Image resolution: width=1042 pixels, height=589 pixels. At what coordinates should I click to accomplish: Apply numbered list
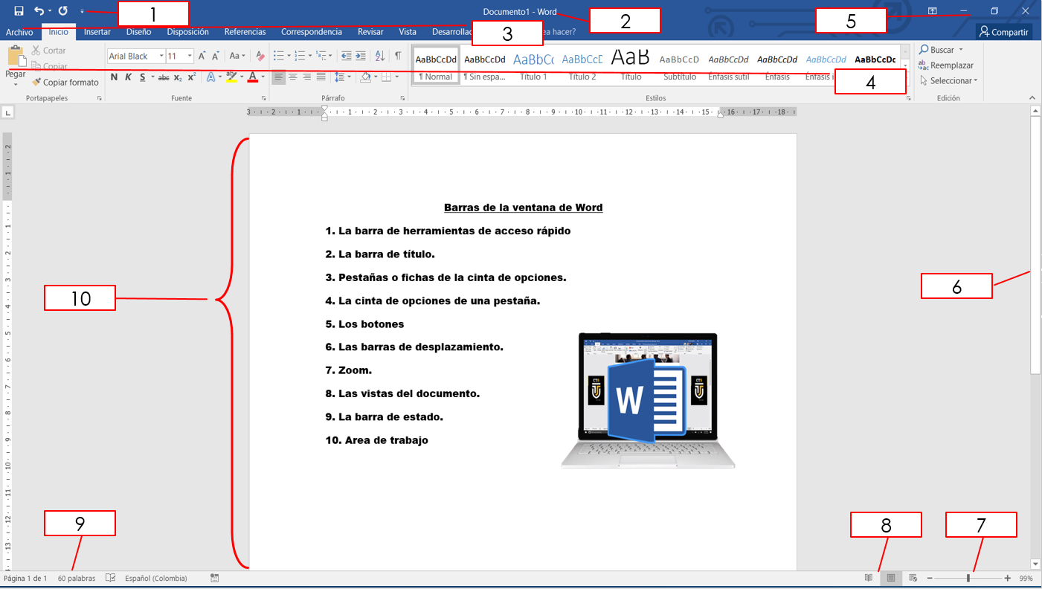pyautogui.click(x=300, y=56)
